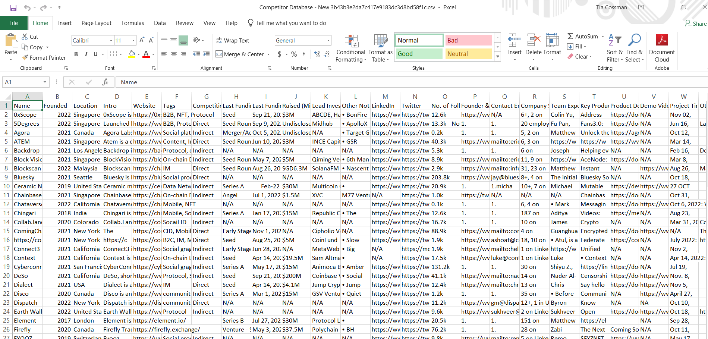Toggle center horizontal alignment
The height and width of the screenshot is (339, 708).
(x=174, y=54)
